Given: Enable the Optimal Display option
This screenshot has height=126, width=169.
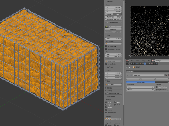Looking at the screenshot, I should pos(157,90).
